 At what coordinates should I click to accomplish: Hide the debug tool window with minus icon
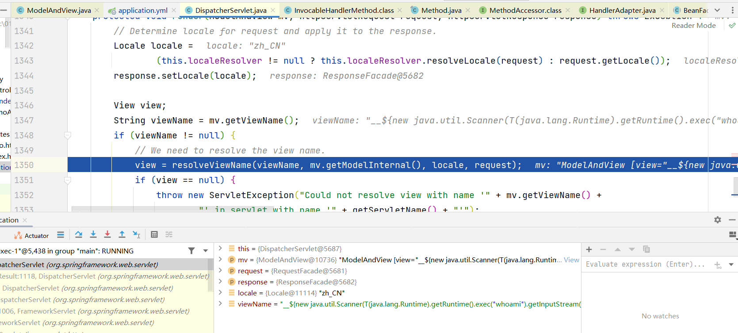732,220
